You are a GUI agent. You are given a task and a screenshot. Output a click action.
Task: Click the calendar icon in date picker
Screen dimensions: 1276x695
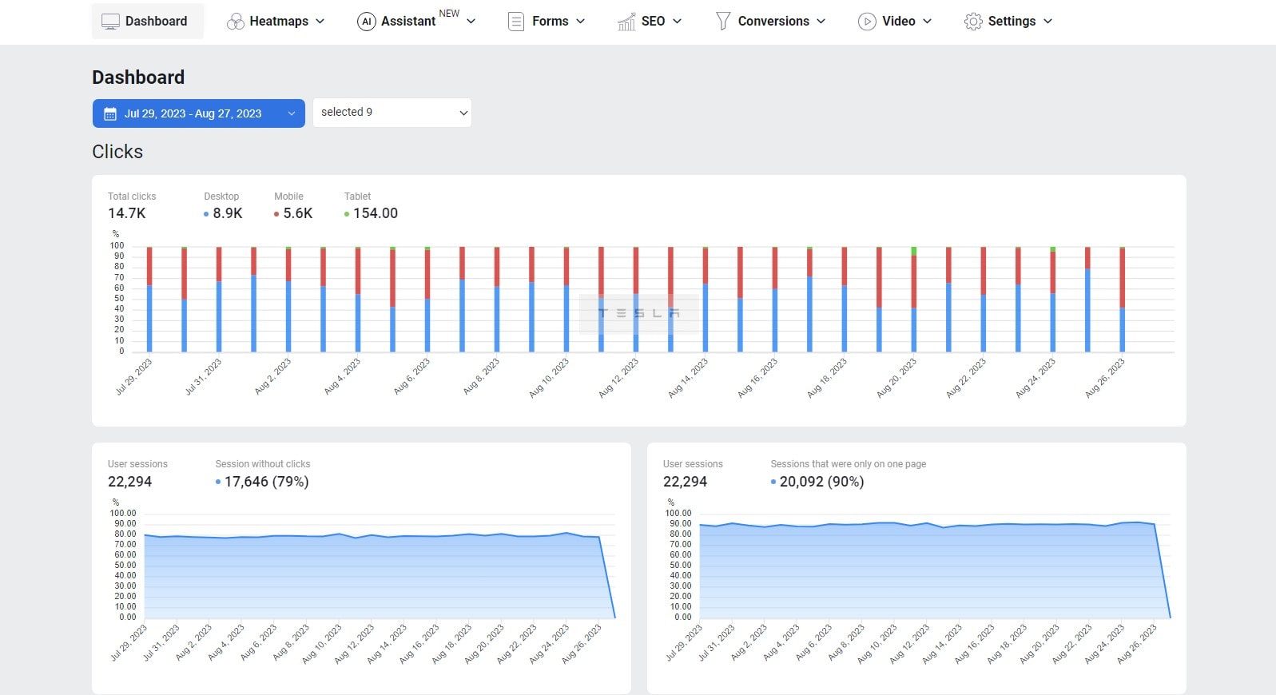click(x=110, y=114)
